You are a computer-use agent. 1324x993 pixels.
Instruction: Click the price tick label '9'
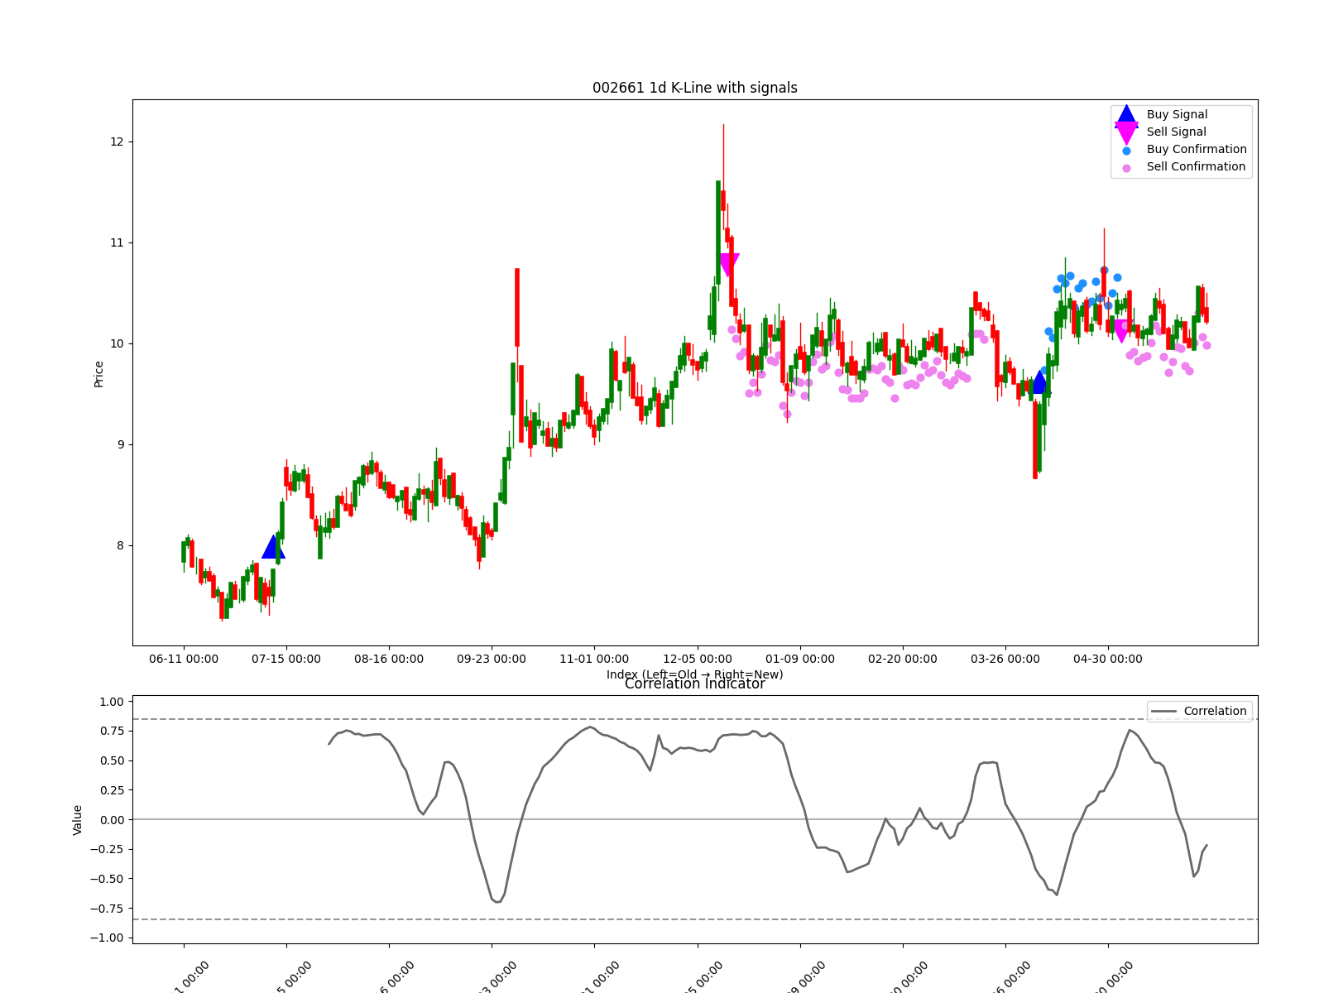pyautogui.click(x=120, y=445)
